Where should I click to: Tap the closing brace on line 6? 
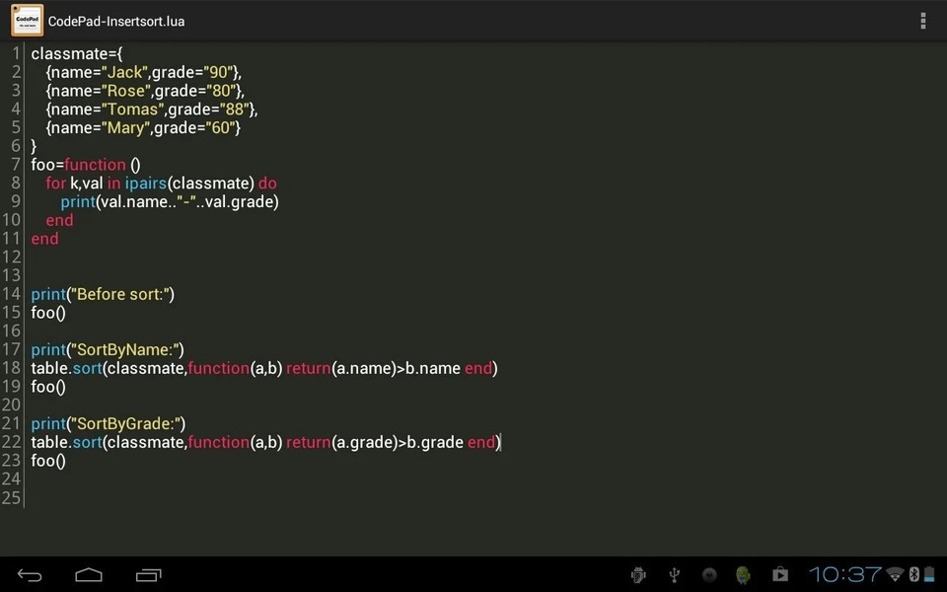(x=34, y=146)
